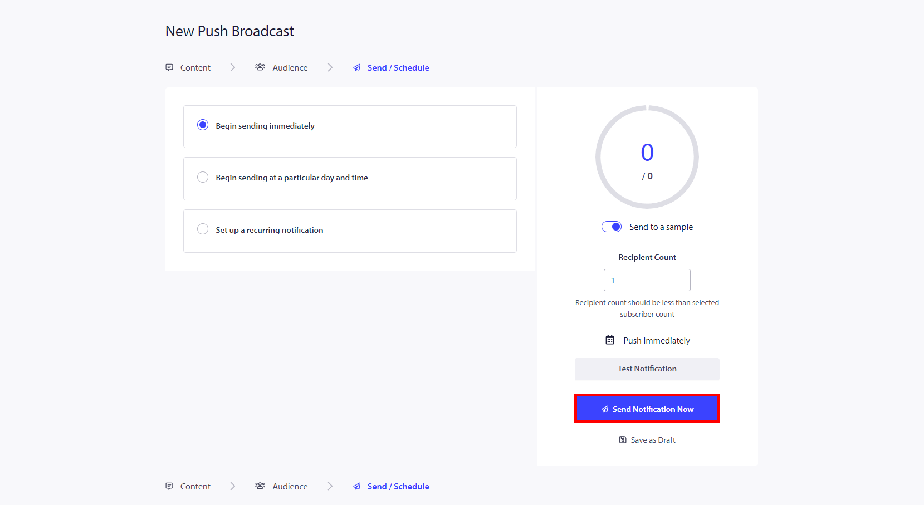Click the Content chat icon in bottom breadcrumb
This screenshot has width=924, height=505.
(169, 486)
